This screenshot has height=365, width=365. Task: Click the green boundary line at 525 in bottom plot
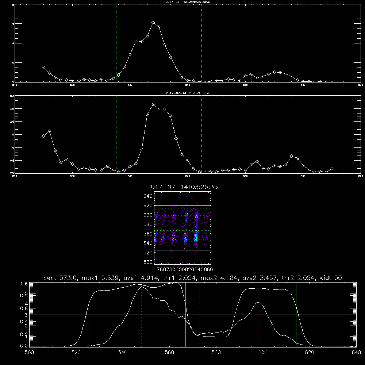click(x=88, y=315)
